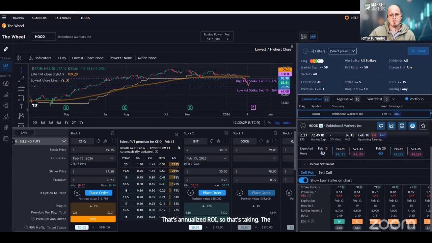Reset the filters
This screenshot has width=432, height=243.
(x=418, y=51)
